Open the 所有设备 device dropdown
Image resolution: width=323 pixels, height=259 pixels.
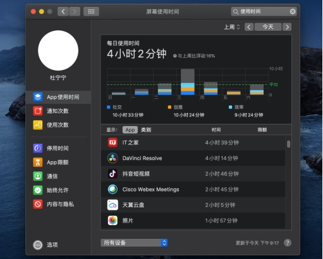[x=134, y=243]
